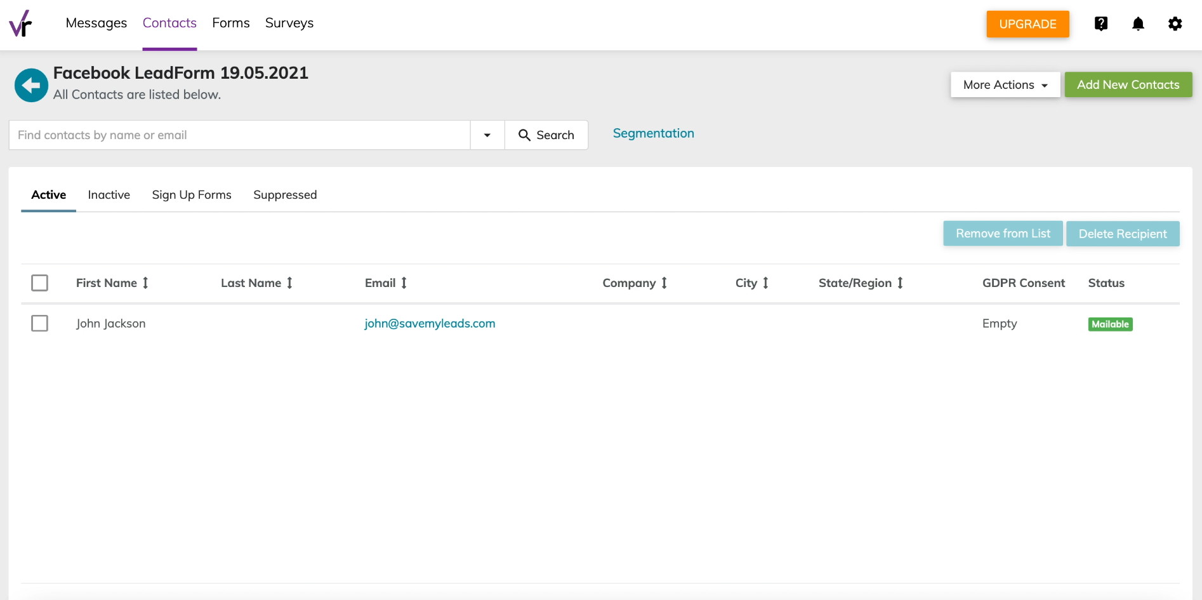
Task: Click the VerticalResponse logo icon
Action: (x=20, y=23)
